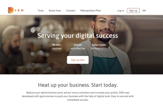
Task: Click the Log in link
Action: pyautogui.click(x=121, y=11)
